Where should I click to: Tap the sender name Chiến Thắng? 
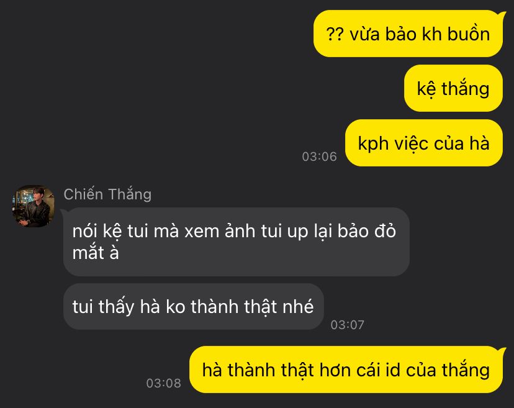pyautogui.click(x=107, y=194)
